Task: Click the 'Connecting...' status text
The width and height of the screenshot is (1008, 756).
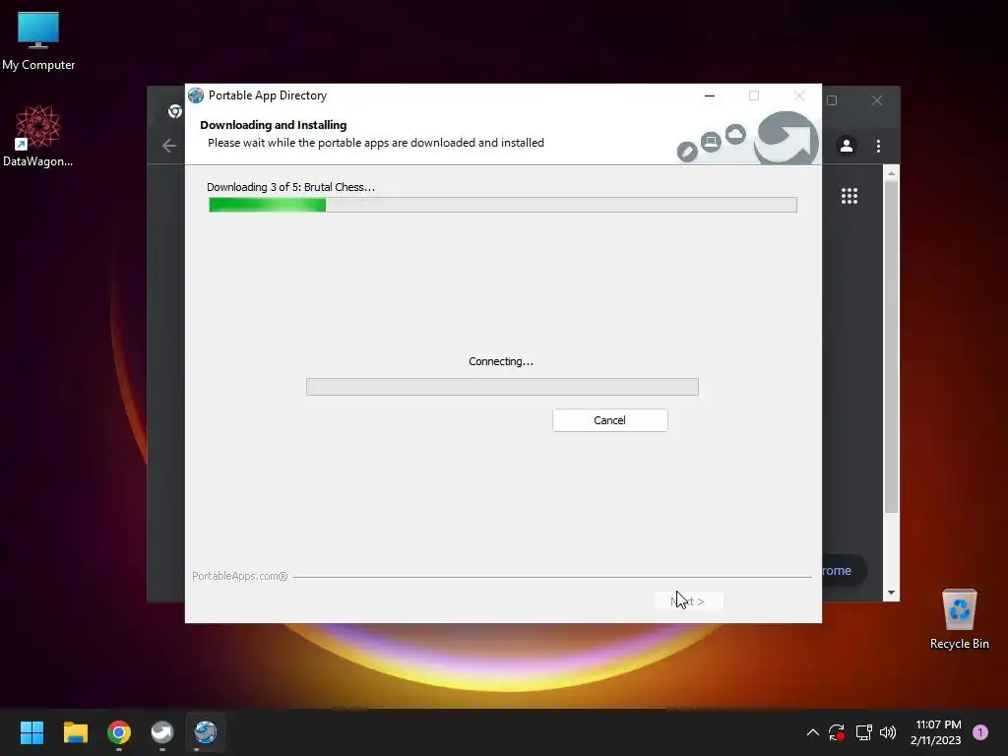Action: click(x=501, y=361)
